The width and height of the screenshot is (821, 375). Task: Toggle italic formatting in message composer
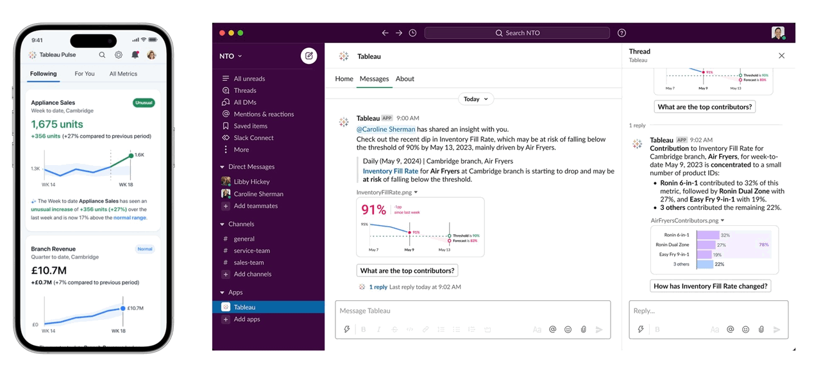[378, 330]
